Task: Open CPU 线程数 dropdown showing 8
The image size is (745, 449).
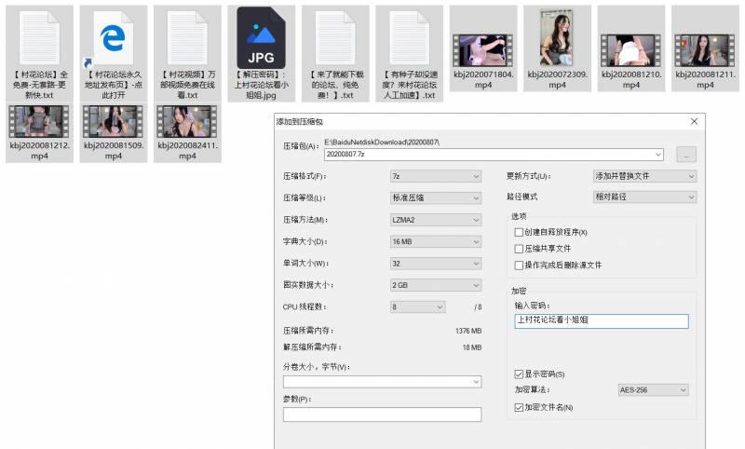Action: (x=417, y=307)
